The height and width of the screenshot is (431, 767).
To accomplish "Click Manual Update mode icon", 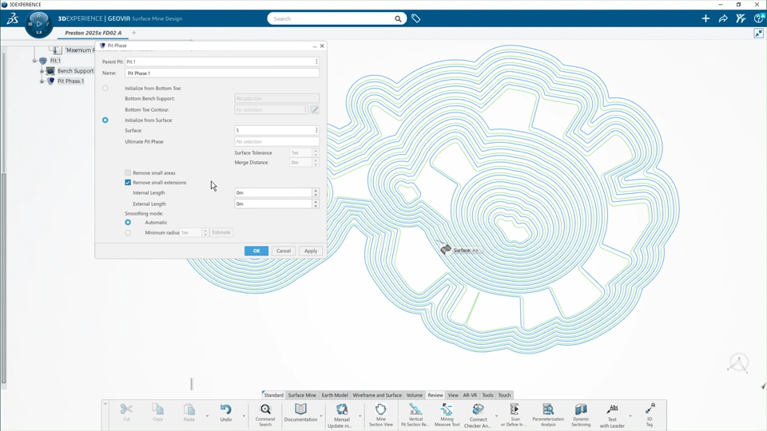I will coord(341,415).
